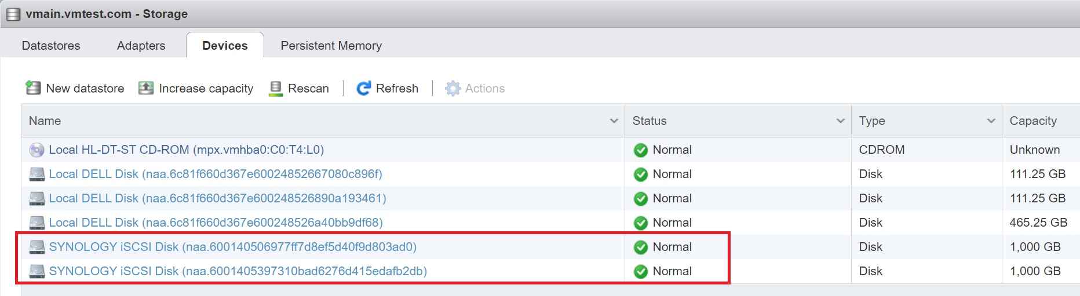Click the Capacity column header

pos(1033,121)
